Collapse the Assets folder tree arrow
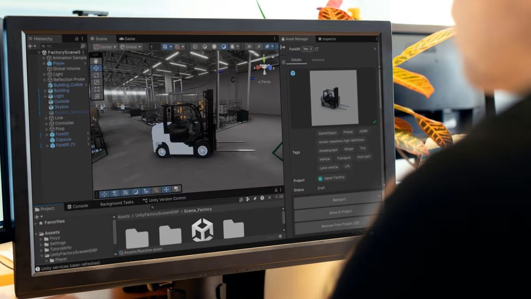531x299 pixels. click(36, 233)
